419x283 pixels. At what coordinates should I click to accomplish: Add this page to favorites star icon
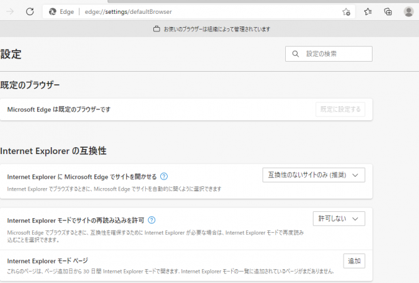coord(346,12)
